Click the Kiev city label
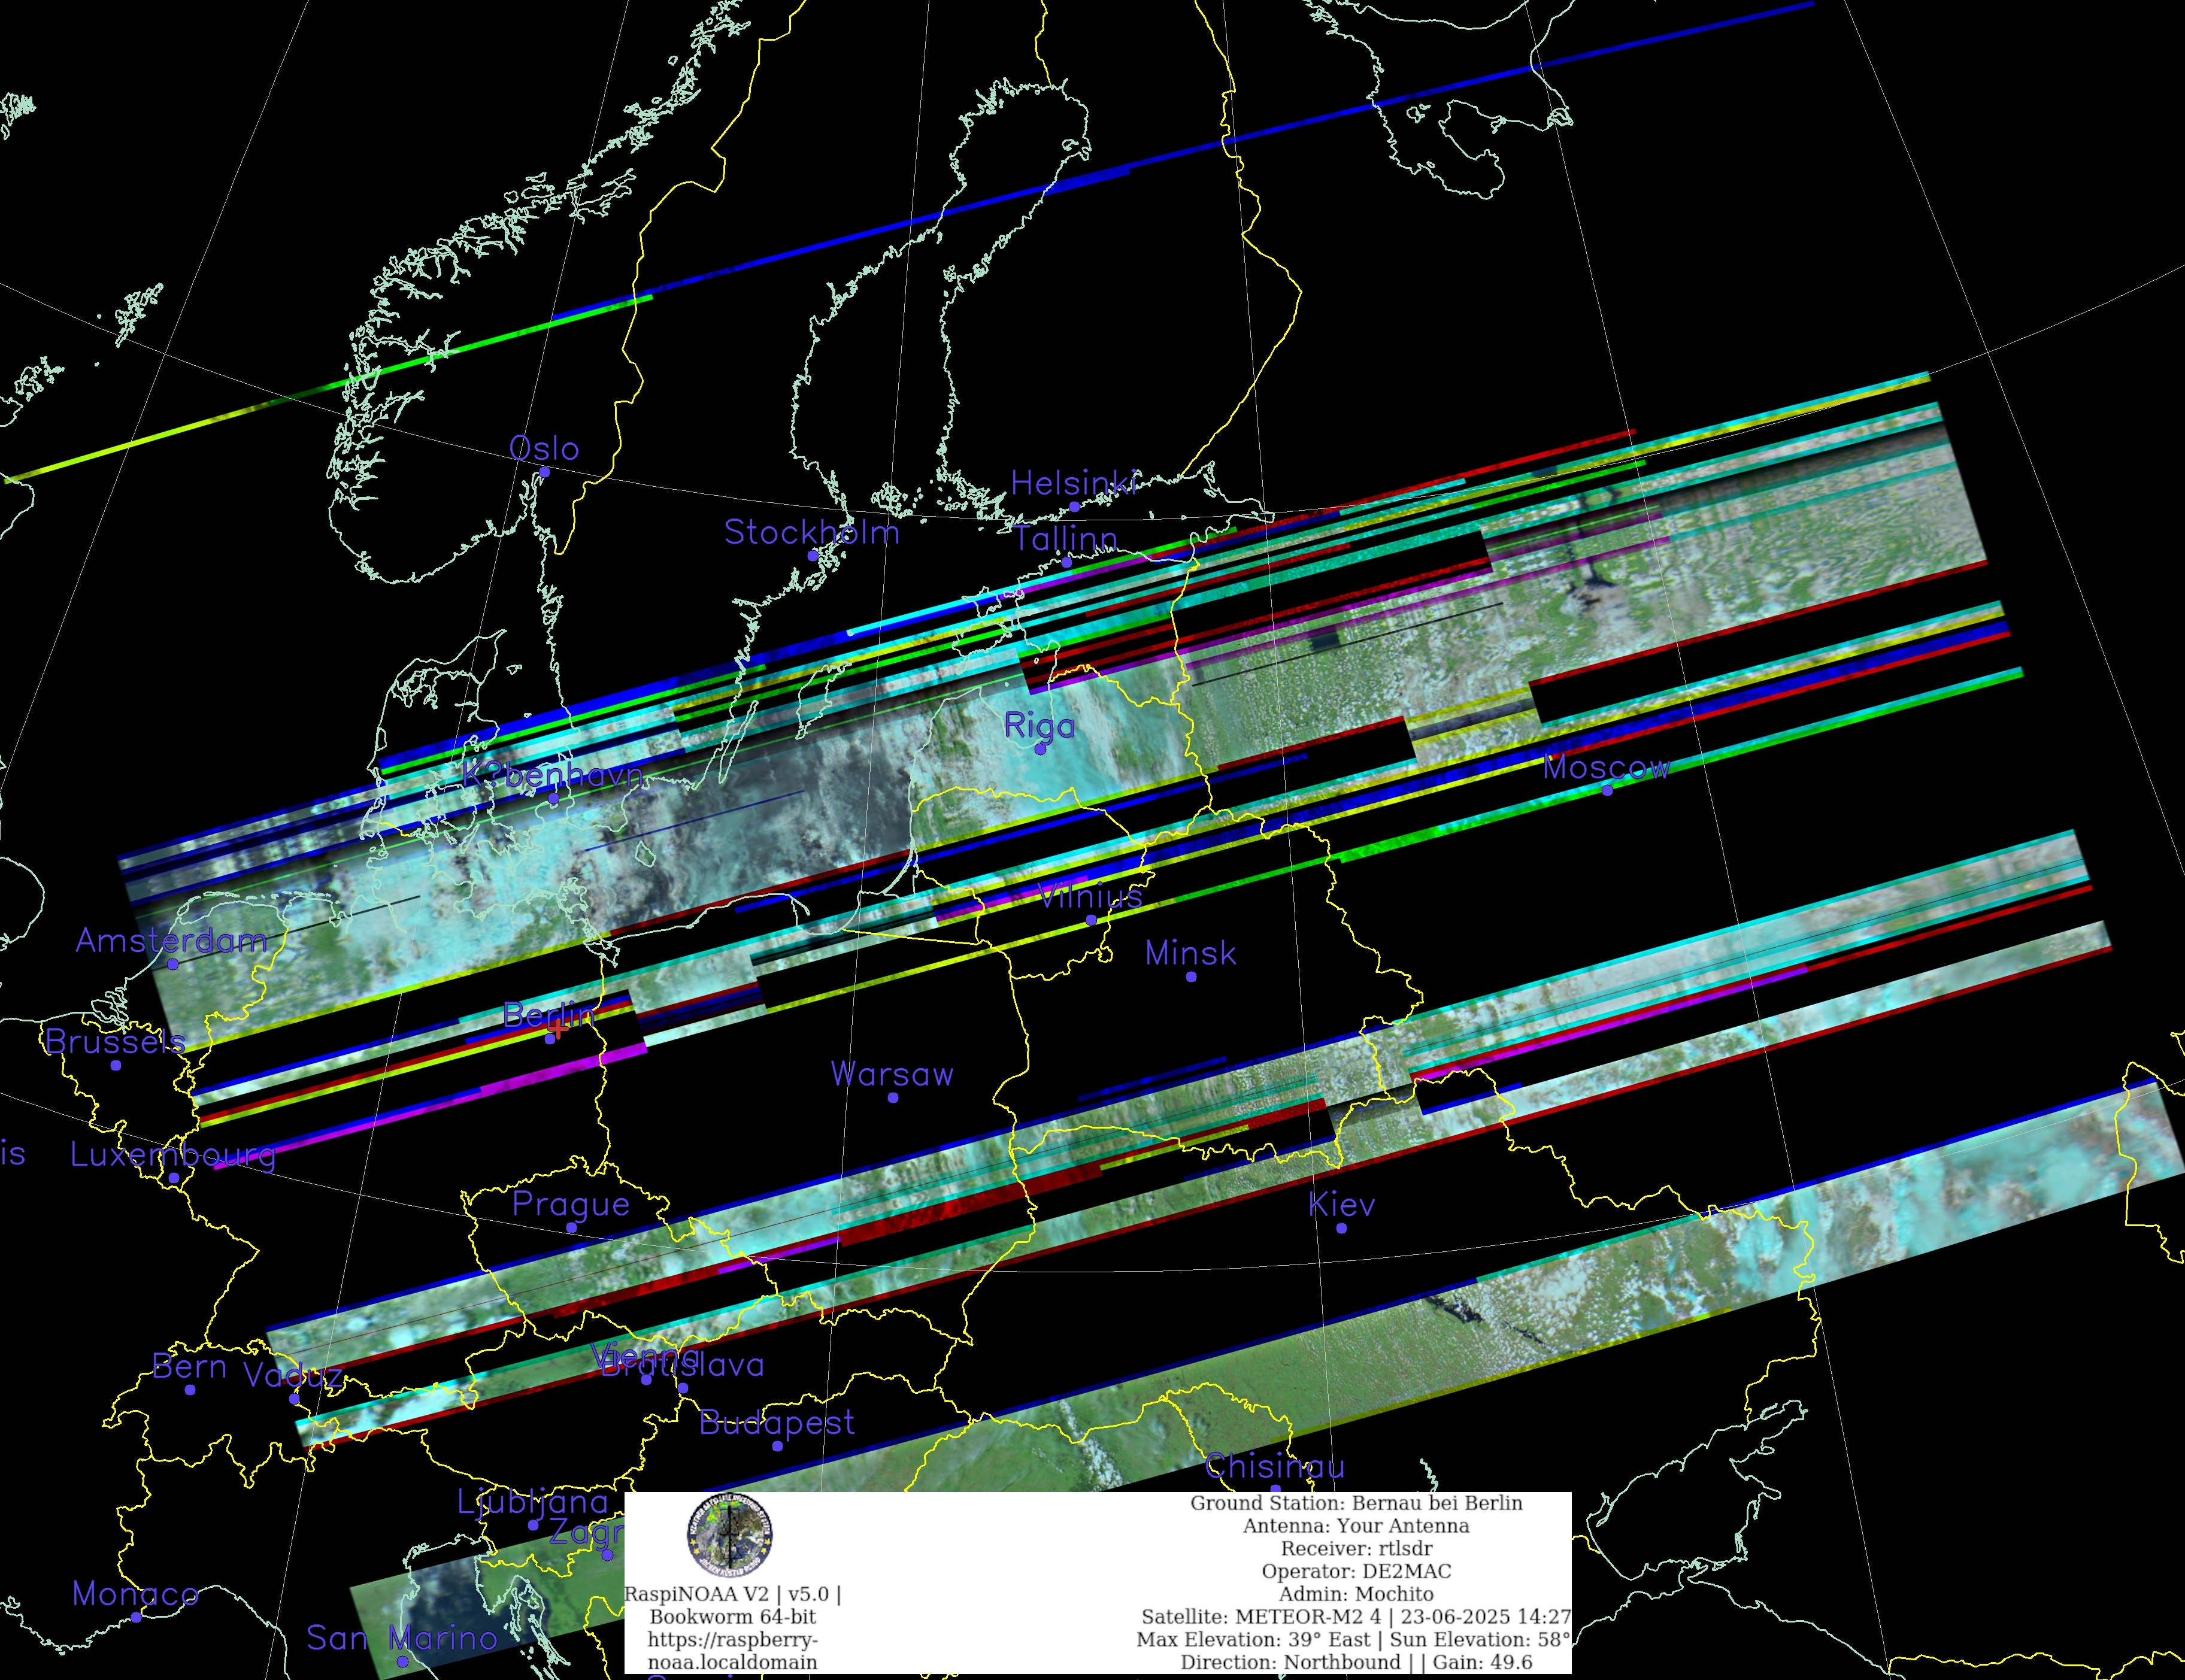The width and height of the screenshot is (2185, 1680). tap(1341, 1204)
